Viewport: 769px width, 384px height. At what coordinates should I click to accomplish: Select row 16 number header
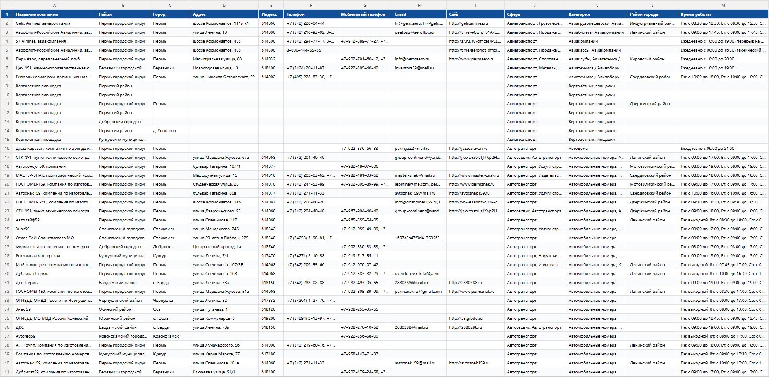tap(7, 149)
